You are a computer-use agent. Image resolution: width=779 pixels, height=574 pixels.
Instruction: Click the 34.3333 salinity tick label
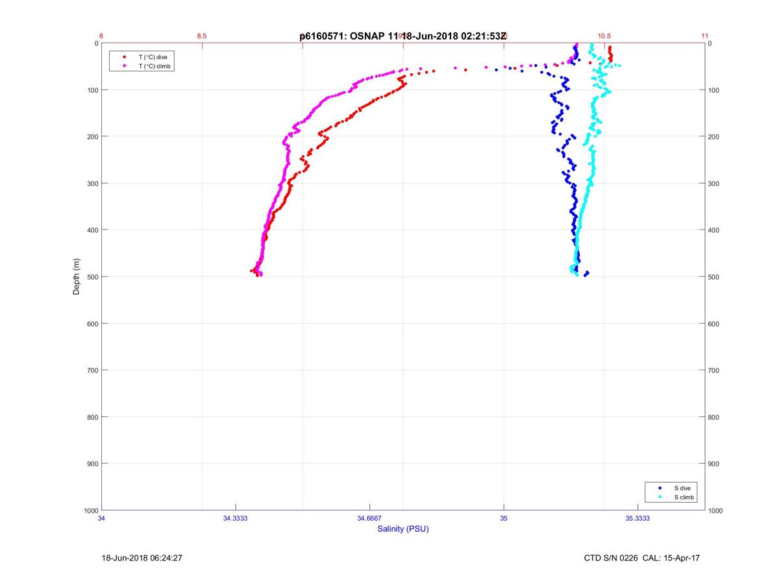236,518
